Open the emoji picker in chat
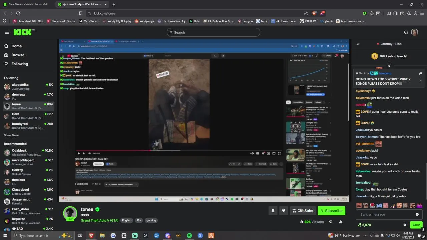The height and width of the screenshot is (240, 427). tap(417, 214)
